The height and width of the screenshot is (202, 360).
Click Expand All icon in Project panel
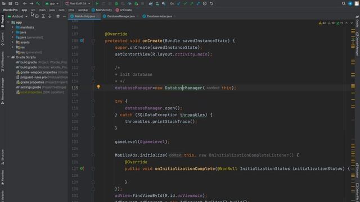[43, 16]
